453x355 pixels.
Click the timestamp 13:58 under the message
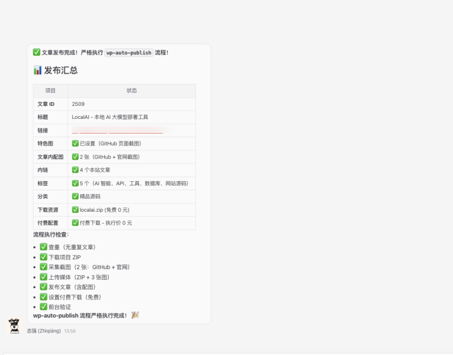pyautogui.click(x=69, y=331)
